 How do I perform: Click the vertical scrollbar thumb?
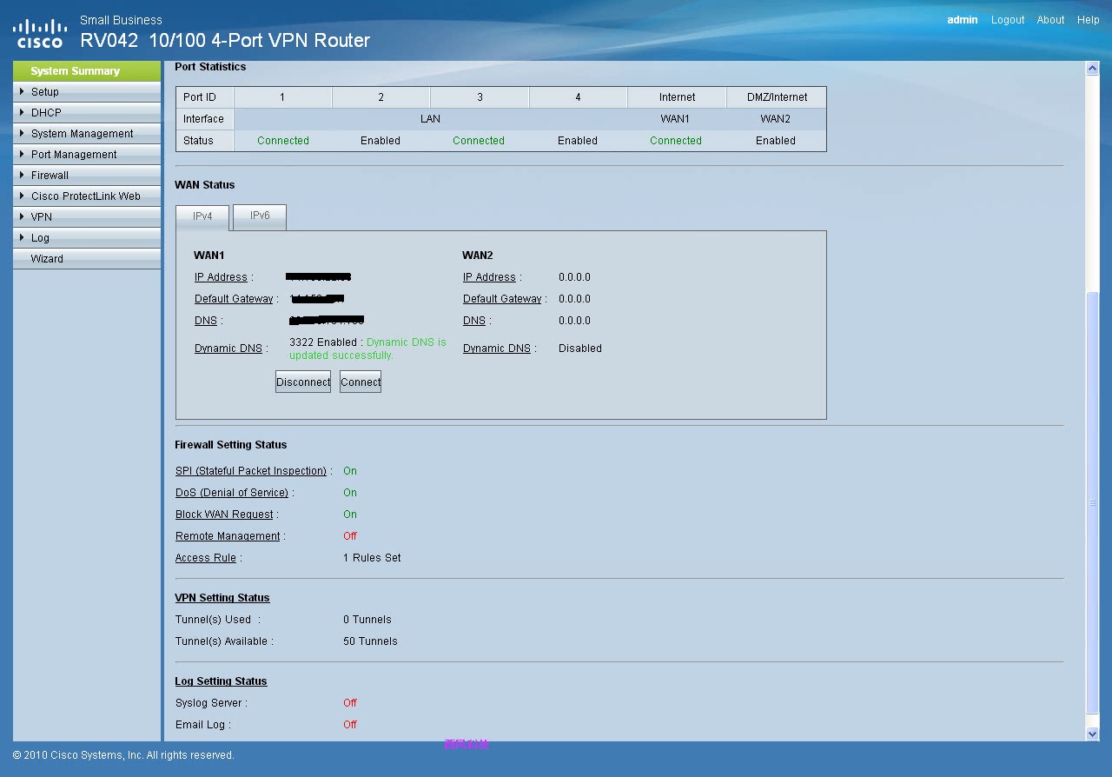(1093, 502)
